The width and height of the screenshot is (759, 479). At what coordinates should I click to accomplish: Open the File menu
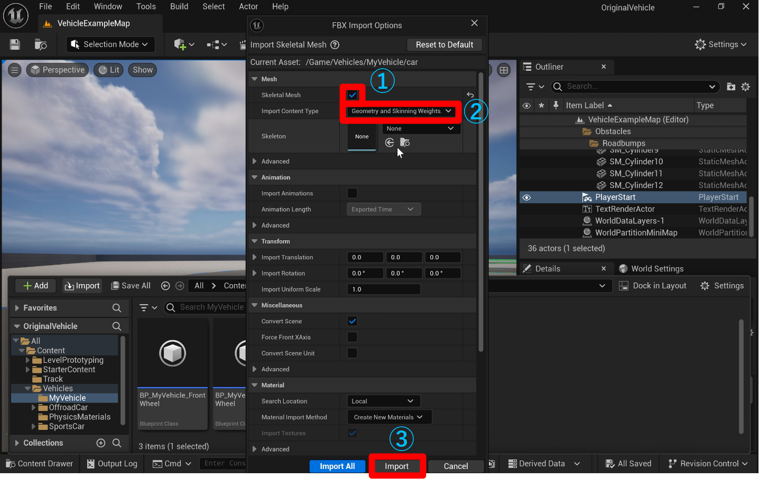click(x=45, y=6)
